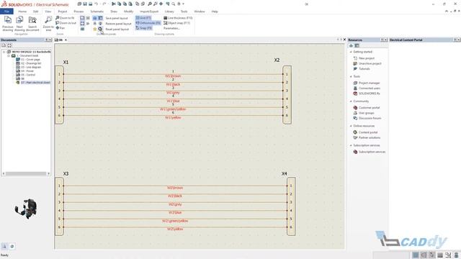Switch to the Draw ribbon tab

[x=114, y=12]
